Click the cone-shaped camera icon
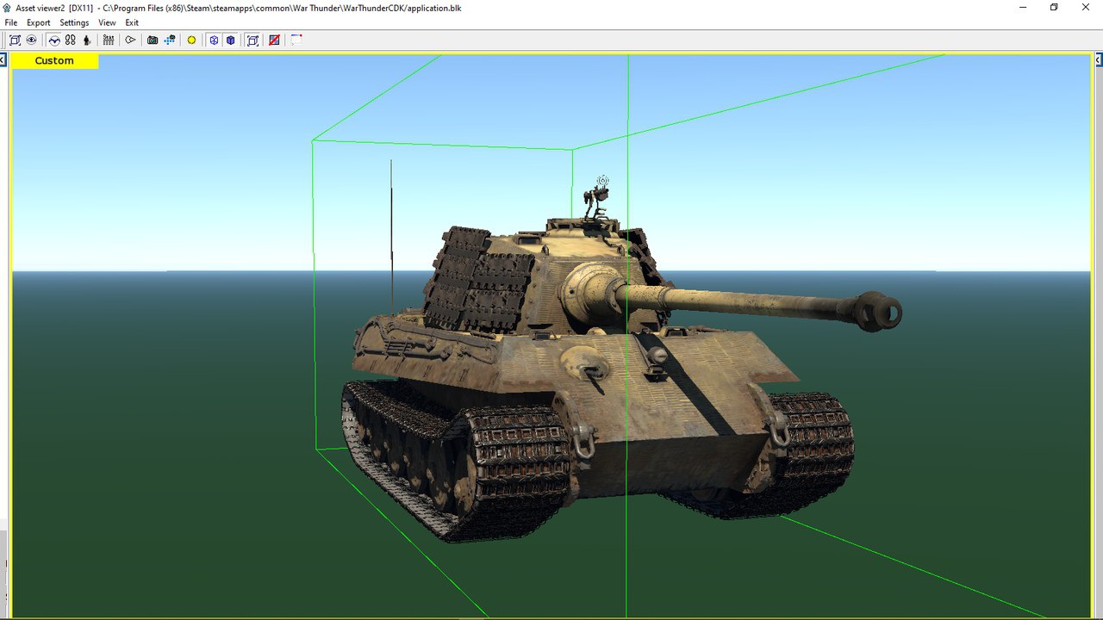Image resolution: width=1103 pixels, height=620 pixels. pyautogui.click(x=131, y=40)
